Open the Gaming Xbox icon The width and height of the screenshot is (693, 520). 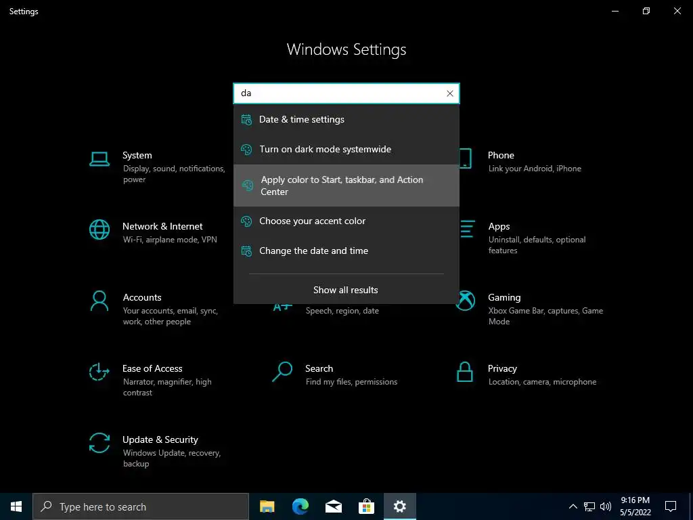pos(466,301)
